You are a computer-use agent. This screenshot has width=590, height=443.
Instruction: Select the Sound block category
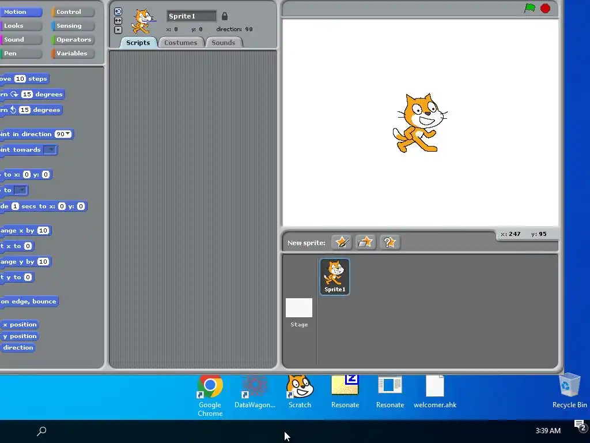(x=20, y=40)
